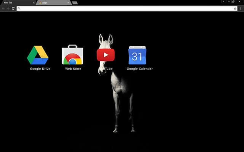The image size is (244, 152).
Task: Close the Apps tab
Action: (x=68, y=3)
